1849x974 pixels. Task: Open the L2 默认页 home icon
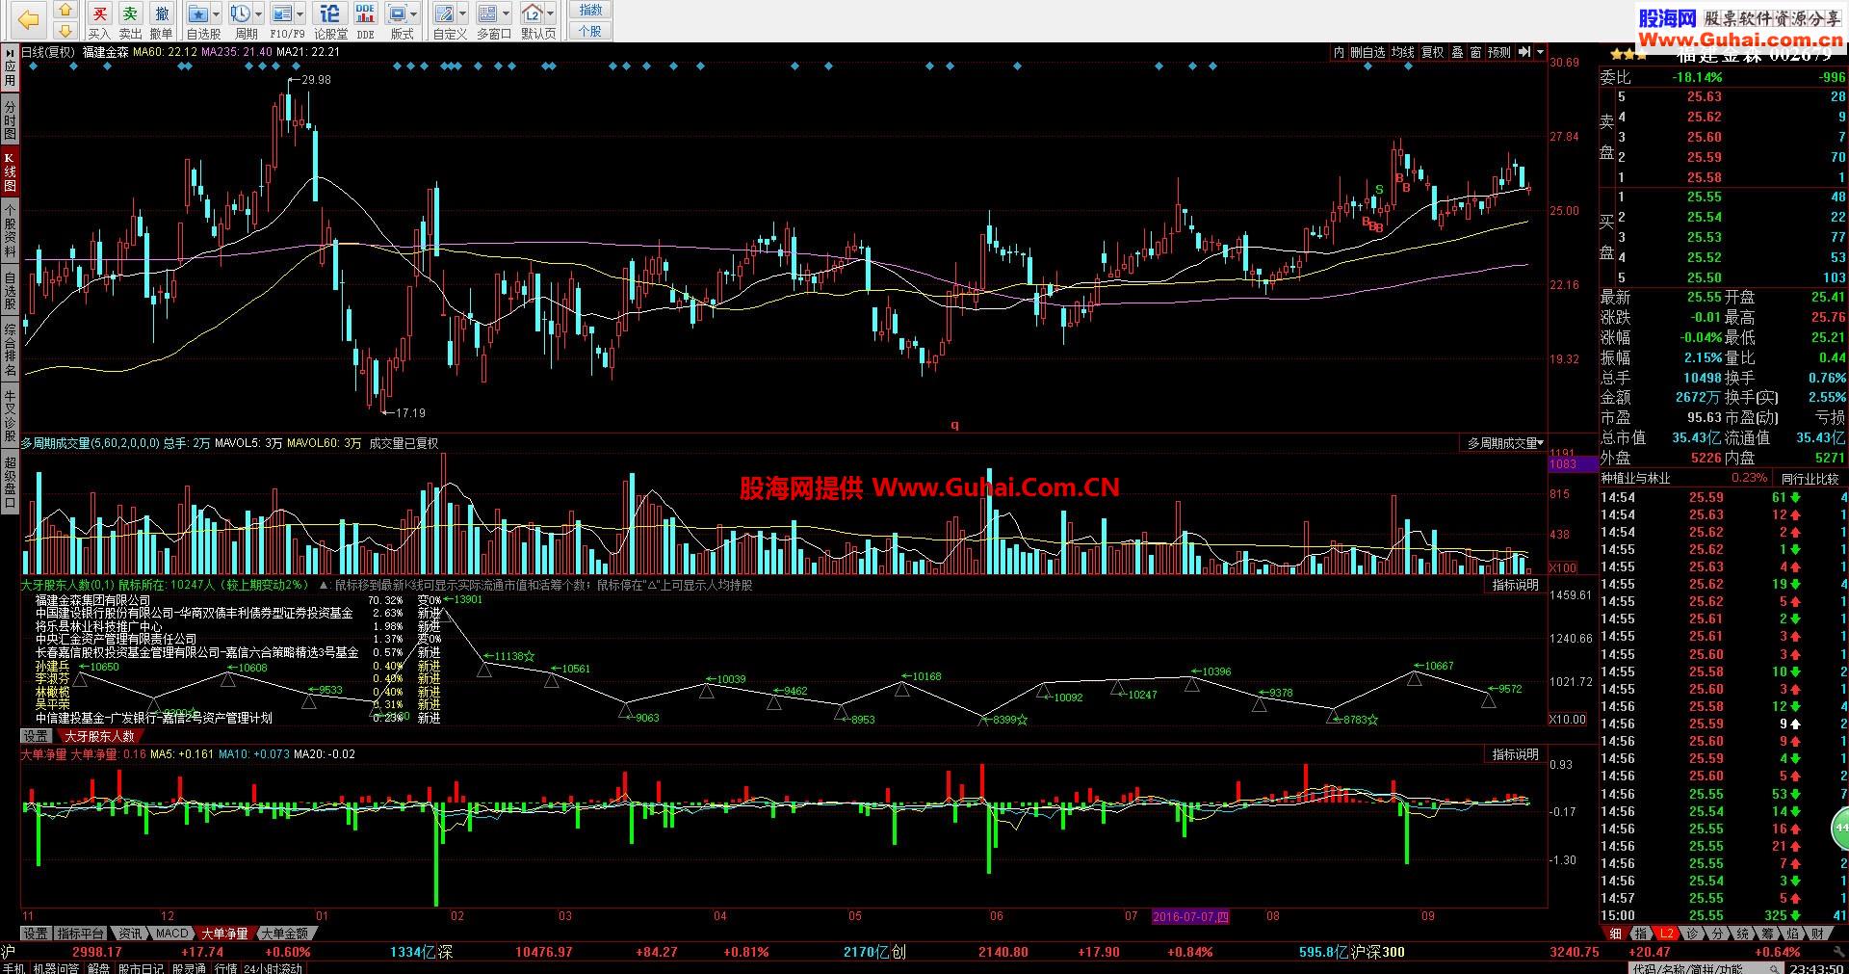[532, 13]
